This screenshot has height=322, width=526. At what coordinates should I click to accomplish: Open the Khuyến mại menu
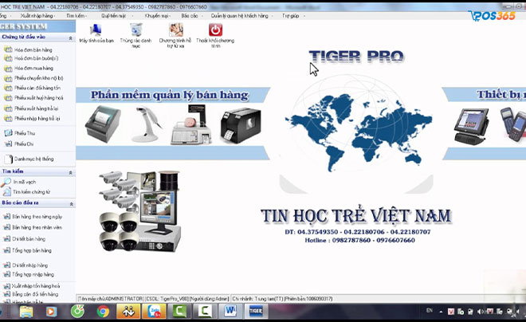[156, 15]
